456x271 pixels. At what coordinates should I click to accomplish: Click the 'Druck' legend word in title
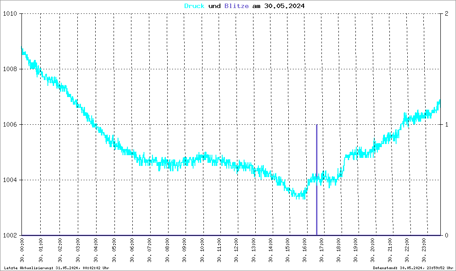[x=194, y=6]
